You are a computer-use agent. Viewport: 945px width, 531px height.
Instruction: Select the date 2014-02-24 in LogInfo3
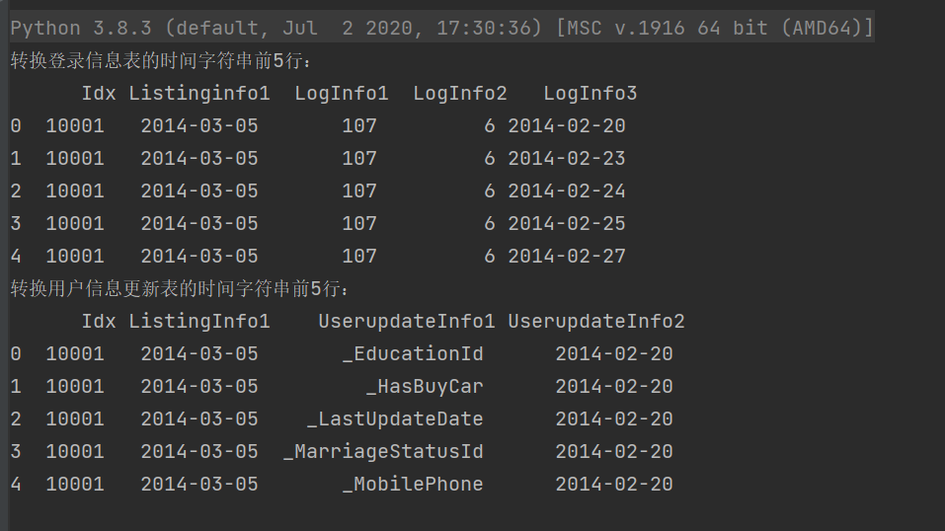coord(567,191)
